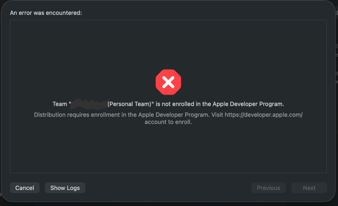Click "Apple Developer Program" in the gray description
This screenshot has height=206, width=338.
(174, 115)
